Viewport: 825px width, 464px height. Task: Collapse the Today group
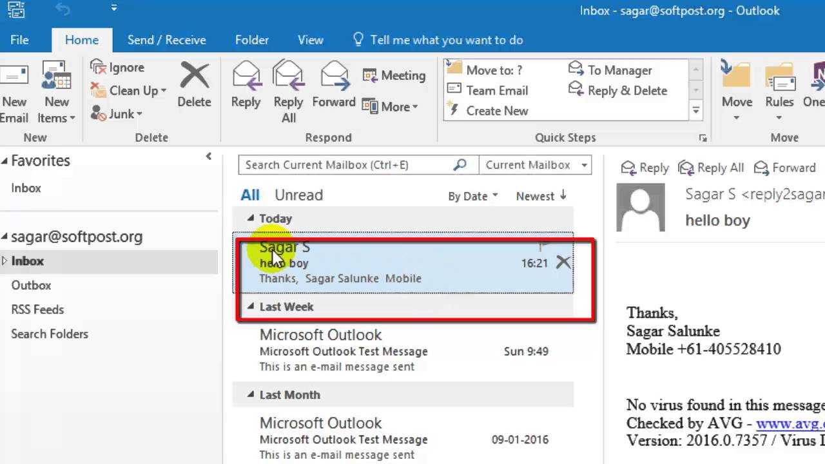pyautogui.click(x=251, y=219)
